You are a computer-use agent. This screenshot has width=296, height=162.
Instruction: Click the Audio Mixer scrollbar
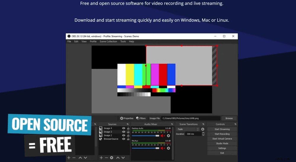pyautogui.click(x=173, y=144)
